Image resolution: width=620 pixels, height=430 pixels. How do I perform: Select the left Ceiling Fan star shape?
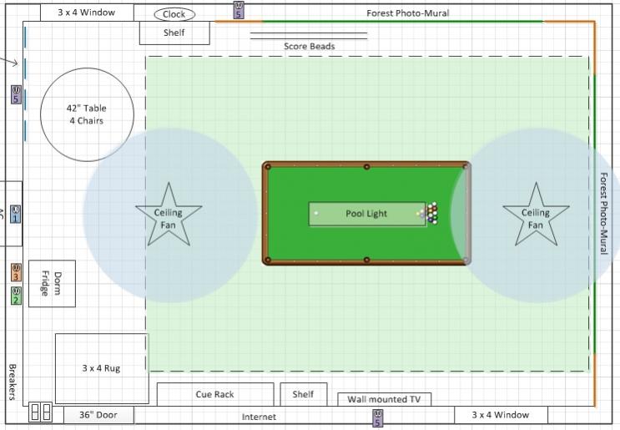(169, 215)
